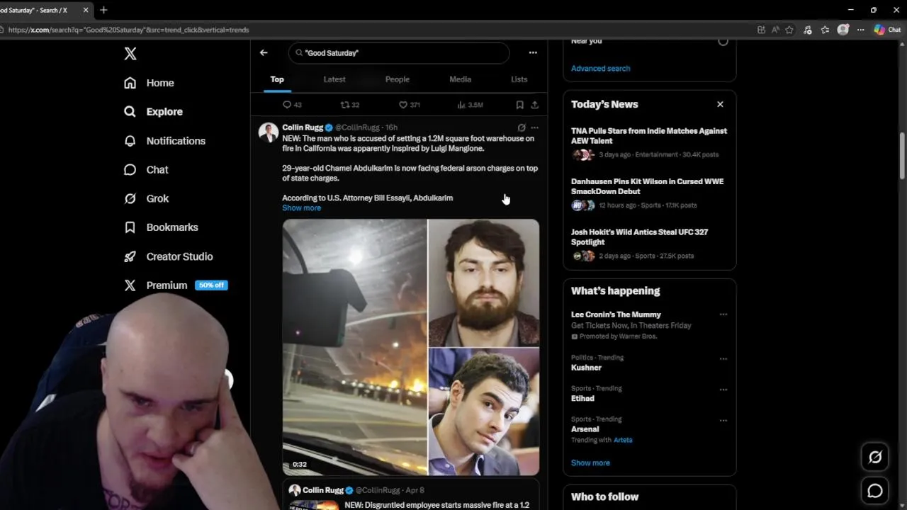Click the Collin Rugg display name

(303, 127)
